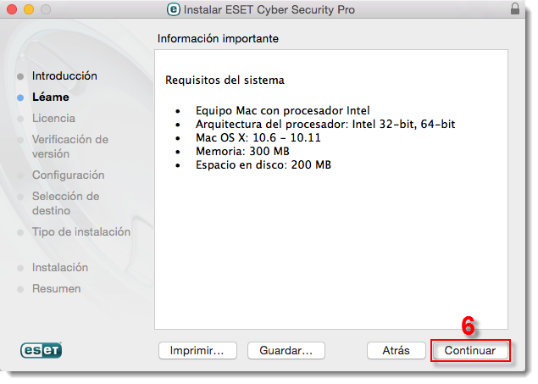Click the bullet beside the Licencia step
The height and width of the screenshot is (384, 538).
tap(20, 119)
